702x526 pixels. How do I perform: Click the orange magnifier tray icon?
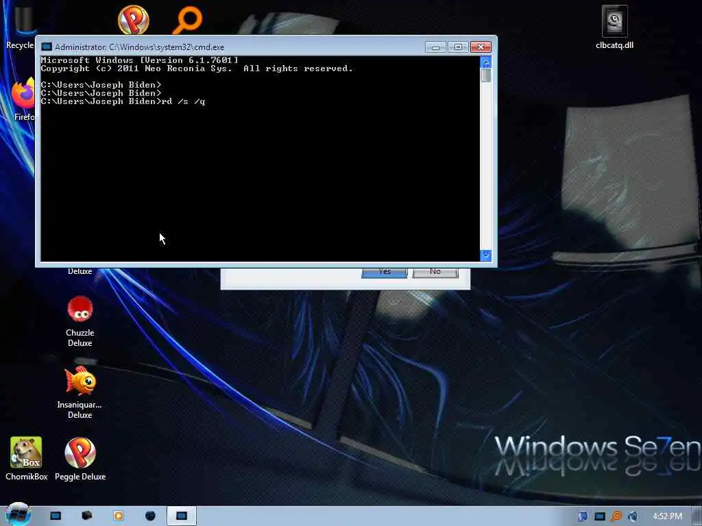[616, 516]
